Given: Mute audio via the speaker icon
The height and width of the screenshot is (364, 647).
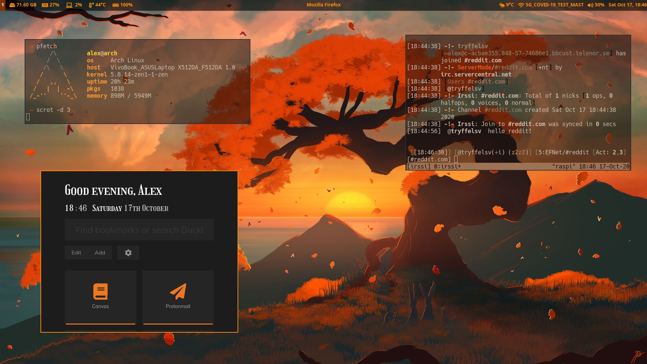Looking at the screenshot, I should (x=590, y=5).
